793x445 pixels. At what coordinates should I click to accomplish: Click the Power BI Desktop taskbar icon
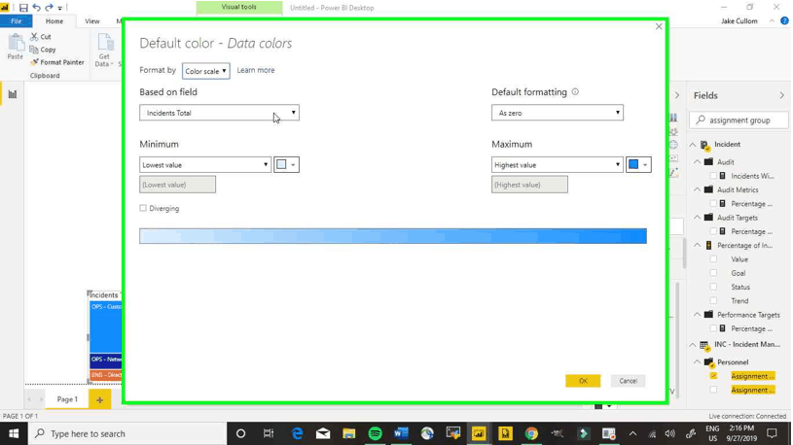pyautogui.click(x=479, y=433)
